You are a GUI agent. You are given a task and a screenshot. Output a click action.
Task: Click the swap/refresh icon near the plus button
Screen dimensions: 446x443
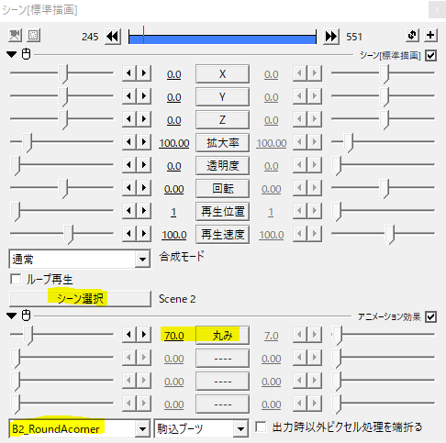[412, 35]
